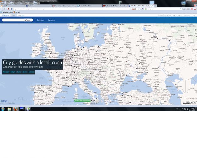Screen dimensions: 197x158
Task: Click the maps.nokia.com address bar
Action: pos(70,9)
